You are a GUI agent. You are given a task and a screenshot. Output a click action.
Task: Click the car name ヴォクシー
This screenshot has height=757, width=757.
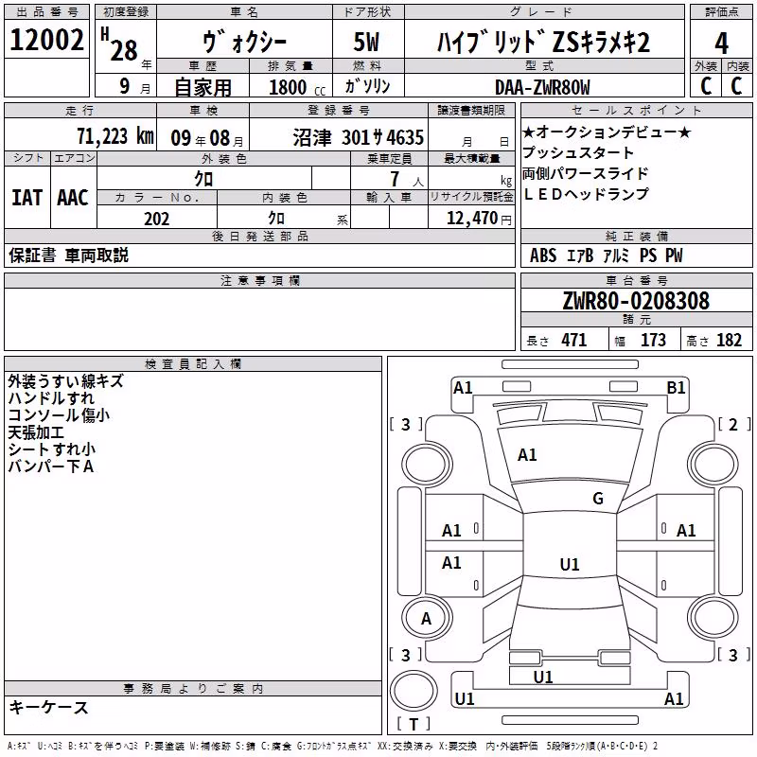[245, 42]
